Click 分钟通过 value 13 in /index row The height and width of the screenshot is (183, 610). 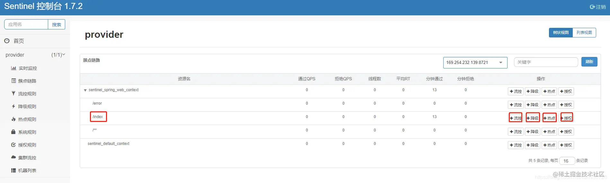[x=434, y=117]
